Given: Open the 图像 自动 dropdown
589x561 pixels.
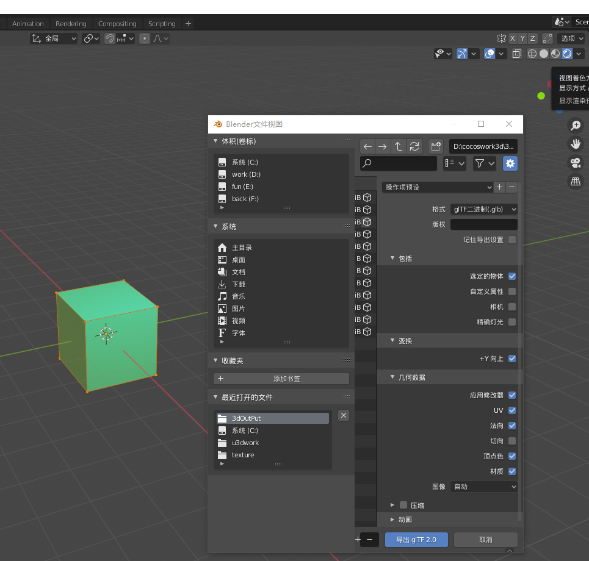Looking at the screenshot, I should [x=483, y=487].
